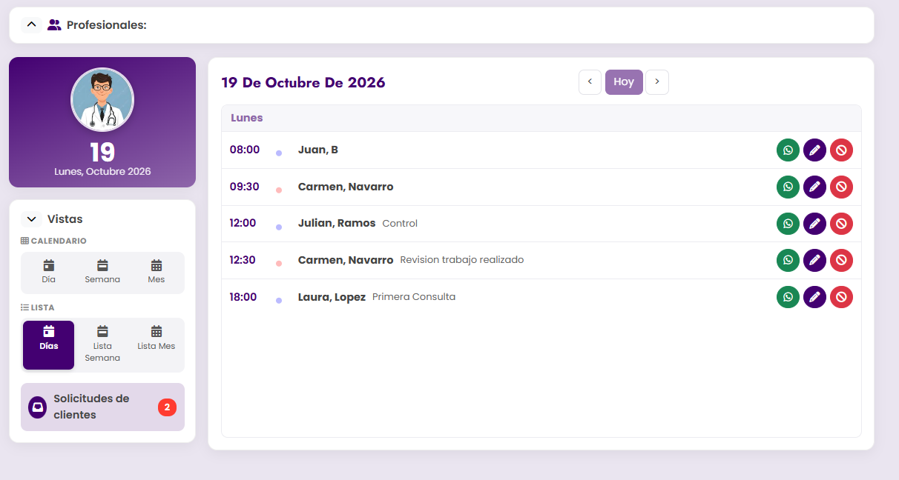Viewport: 899px width, 480px height.
Task: Click the 'Revision trabajo realizado' note
Action: pyautogui.click(x=462, y=260)
